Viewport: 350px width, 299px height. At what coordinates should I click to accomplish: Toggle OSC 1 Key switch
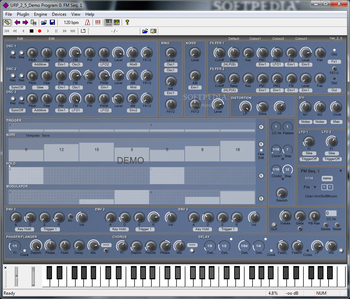(x=13, y=53)
